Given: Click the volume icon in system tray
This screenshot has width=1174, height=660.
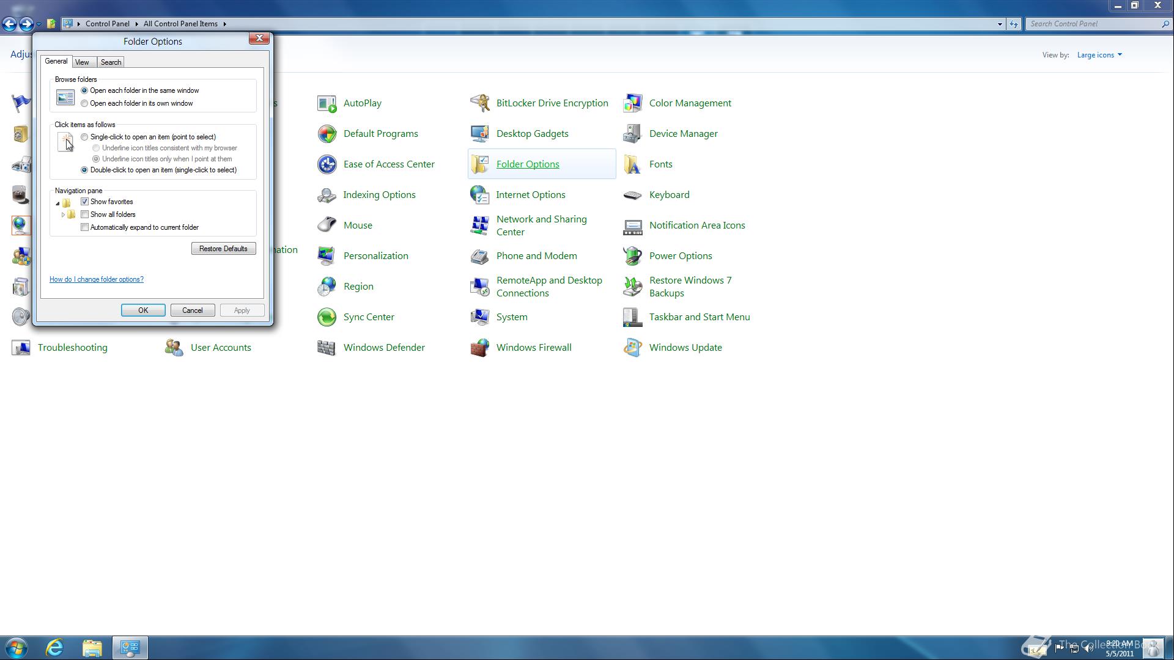Looking at the screenshot, I should (x=1089, y=649).
